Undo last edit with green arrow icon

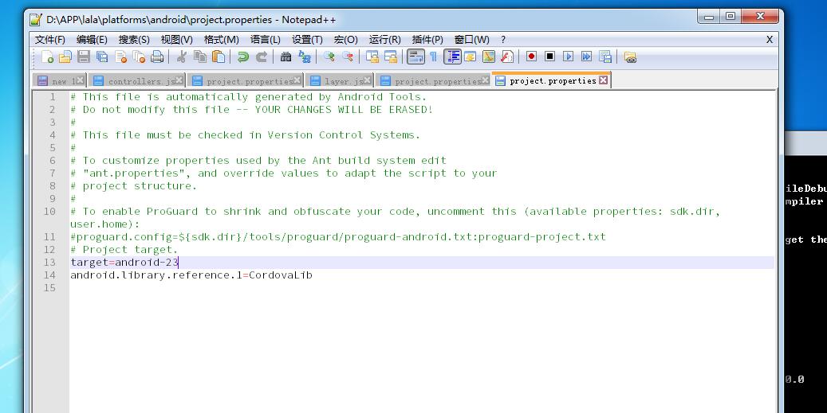tap(242, 56)
